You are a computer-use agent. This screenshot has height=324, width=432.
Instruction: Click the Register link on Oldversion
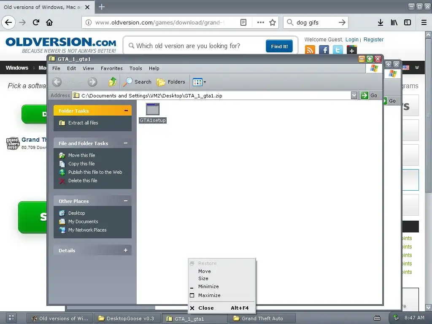coord(373,39)
